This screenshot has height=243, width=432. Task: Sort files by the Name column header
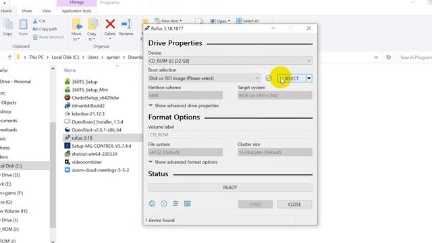[x=70, y=70]
